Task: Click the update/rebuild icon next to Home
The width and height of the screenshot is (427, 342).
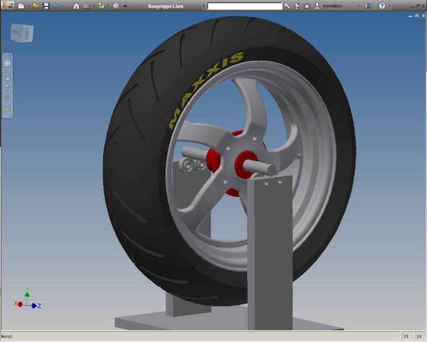Action: pyautogui.click(x=86, y=6)
